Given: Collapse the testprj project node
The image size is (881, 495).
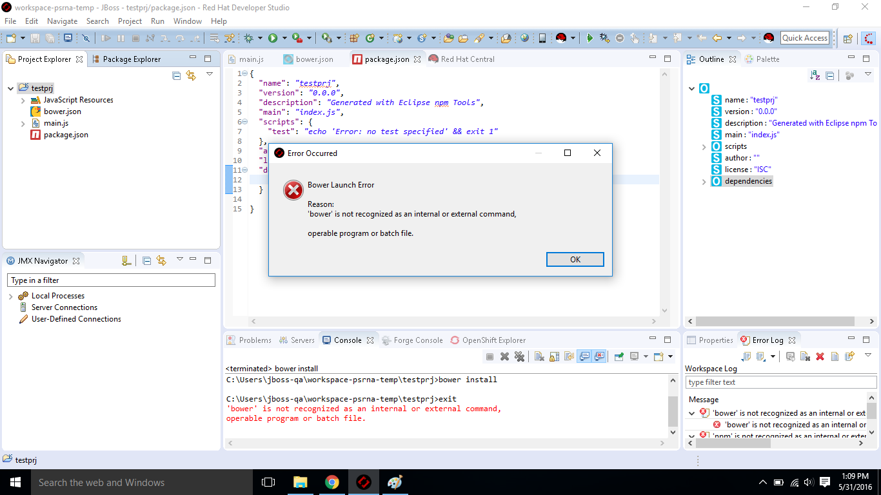Looking at the screenshot, I should pyautogui.click(x=11, y=88).
